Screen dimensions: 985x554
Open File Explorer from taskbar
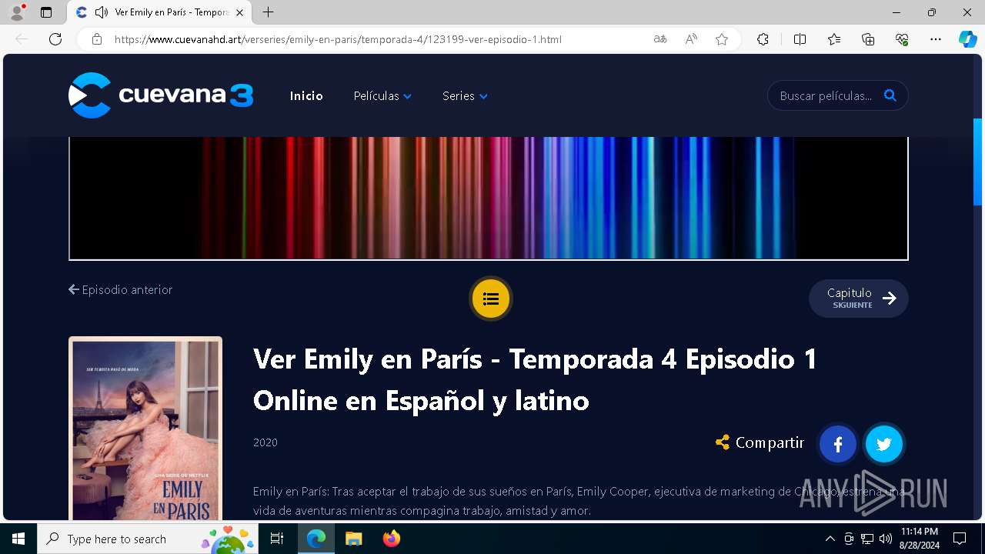coord(353,539)
